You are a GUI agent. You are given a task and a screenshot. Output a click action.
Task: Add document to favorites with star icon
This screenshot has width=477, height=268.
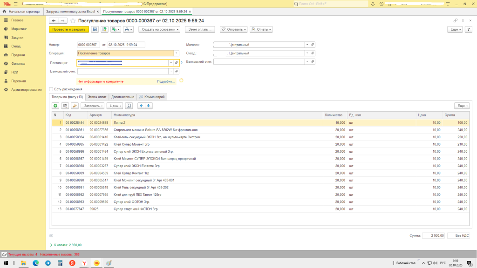73,20
